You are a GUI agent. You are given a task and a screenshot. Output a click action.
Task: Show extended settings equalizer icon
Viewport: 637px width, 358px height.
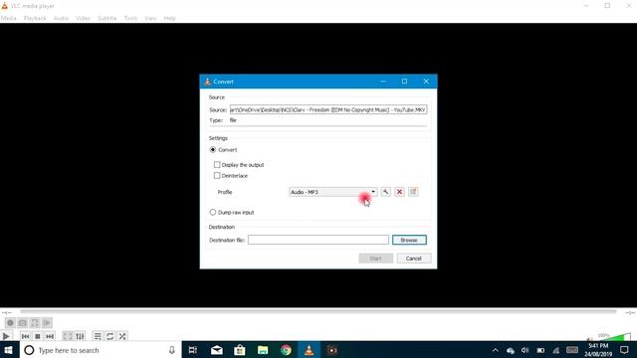click(x=80, y=336)
